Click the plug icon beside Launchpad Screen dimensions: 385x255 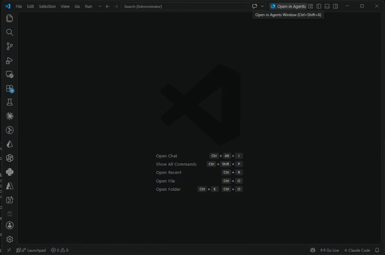(x=24, y=250)
